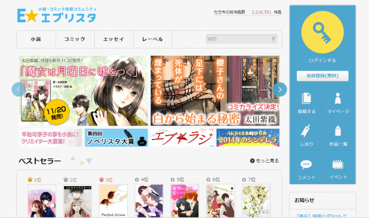Click the yellow key login icon

click(322, 32)
